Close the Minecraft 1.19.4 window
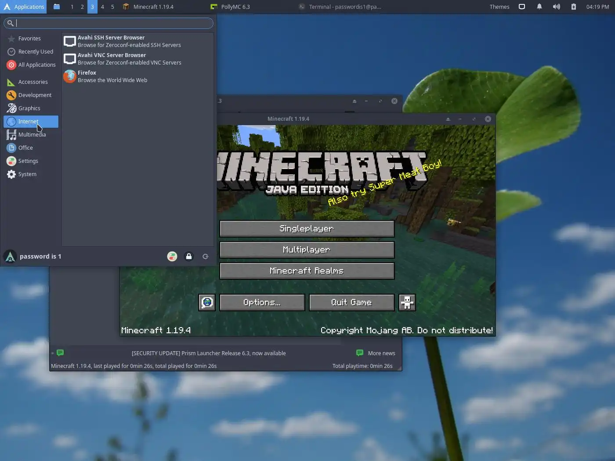Screen dimensions: 615x461 click(x=488, y=119)
